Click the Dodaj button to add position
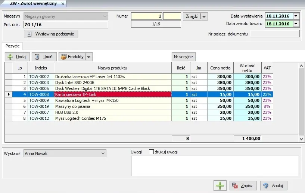This screenshot has height=193, width=305. click(x=17, y=57)
